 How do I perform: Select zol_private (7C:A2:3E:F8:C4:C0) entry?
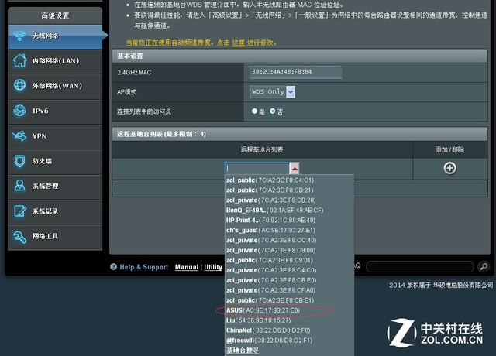click(271, 270)
